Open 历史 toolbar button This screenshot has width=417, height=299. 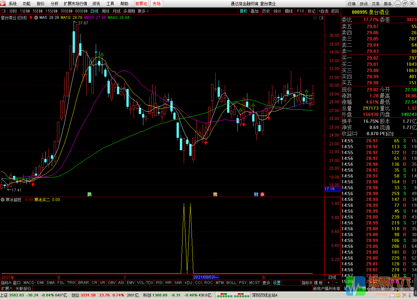click(x=266, y=11)
